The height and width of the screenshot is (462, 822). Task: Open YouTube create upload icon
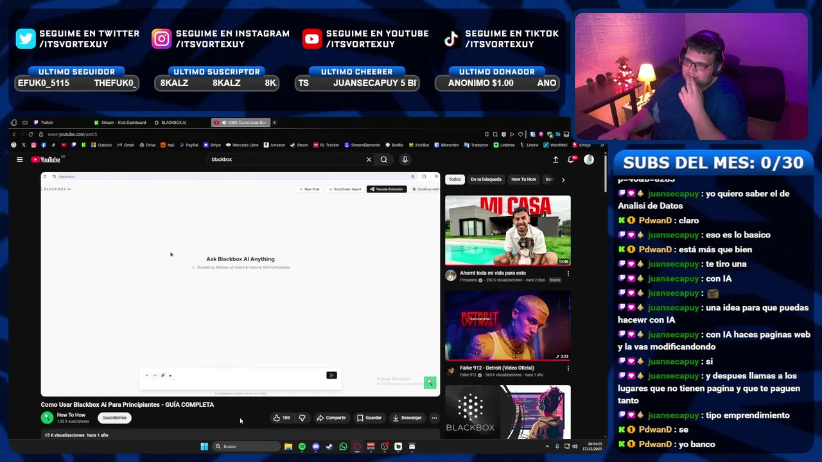(x=555, y=160)
